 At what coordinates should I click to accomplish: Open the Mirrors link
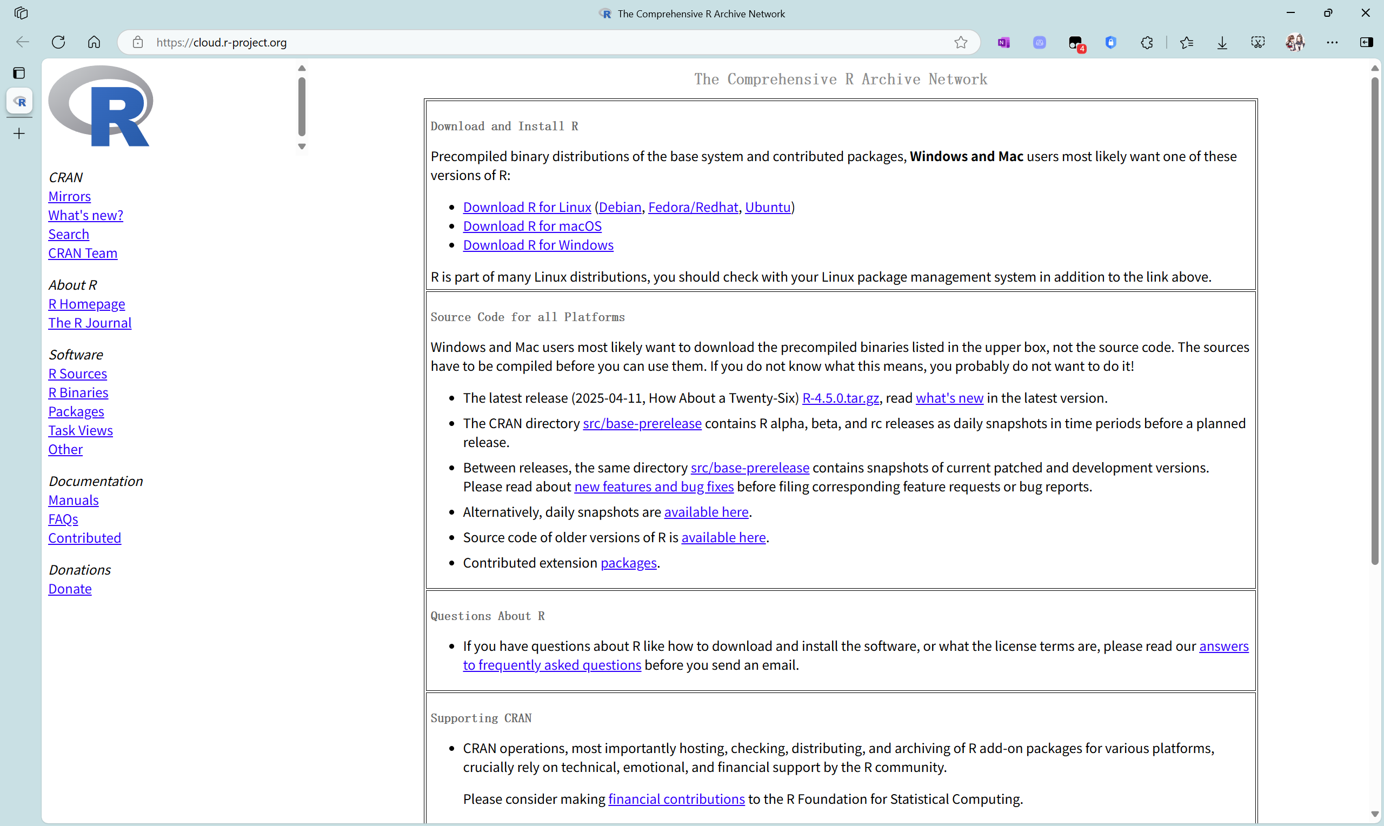point(70,196)
